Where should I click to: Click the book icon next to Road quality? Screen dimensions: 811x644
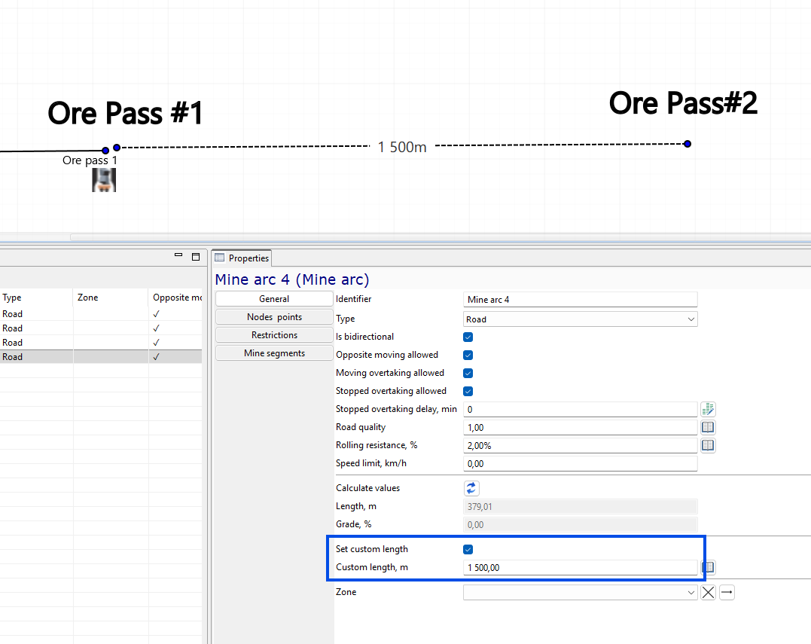(x=708, y=427)
